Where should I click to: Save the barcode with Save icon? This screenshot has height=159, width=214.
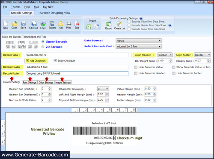(x=23, y=25)
